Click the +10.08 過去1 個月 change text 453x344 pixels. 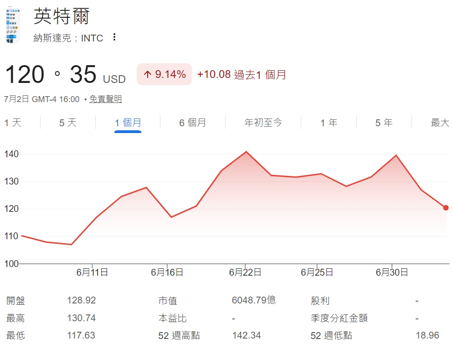pyautogui.click(x=242, y=75)
